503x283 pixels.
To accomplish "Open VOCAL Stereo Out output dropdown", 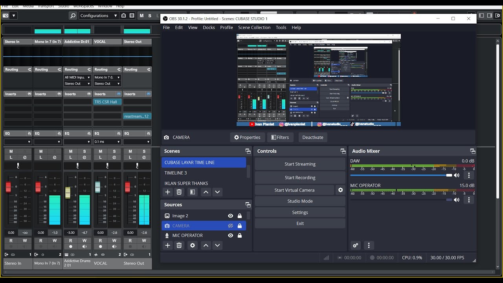I will point(107,84).
